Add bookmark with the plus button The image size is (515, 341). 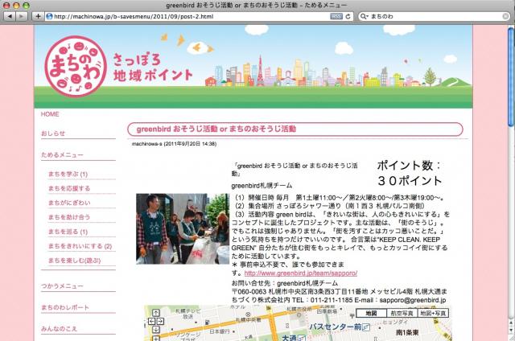pos(38,16)
